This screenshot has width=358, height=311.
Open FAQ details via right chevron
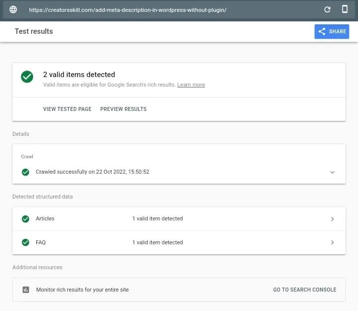[333, 243]
